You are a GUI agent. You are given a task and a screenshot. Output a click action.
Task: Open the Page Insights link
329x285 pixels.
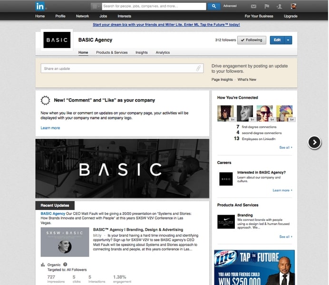pyautogui.click(x=222, y=80)
